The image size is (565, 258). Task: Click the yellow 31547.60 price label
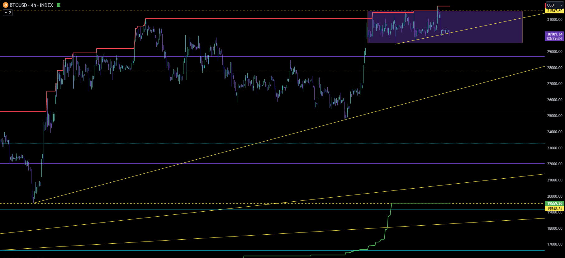[x=554, y=11]
